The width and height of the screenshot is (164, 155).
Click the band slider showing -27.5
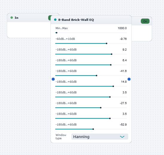(91, 108)
